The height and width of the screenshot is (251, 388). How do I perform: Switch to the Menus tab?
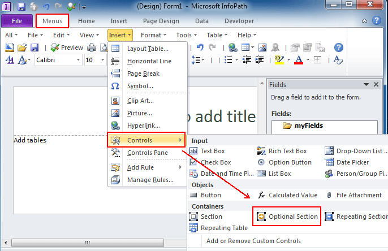pyautogui.click(x=52, y=21)
